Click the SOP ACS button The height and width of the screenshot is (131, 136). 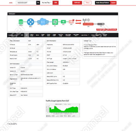click(77, 3)
